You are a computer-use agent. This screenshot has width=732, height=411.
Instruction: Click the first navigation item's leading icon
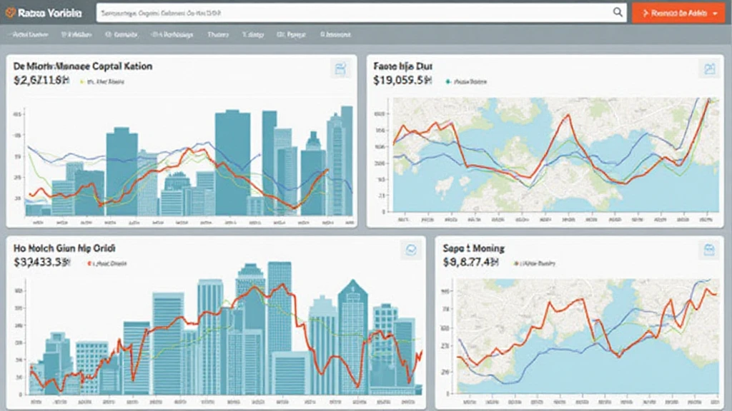[x=11, y=34]
